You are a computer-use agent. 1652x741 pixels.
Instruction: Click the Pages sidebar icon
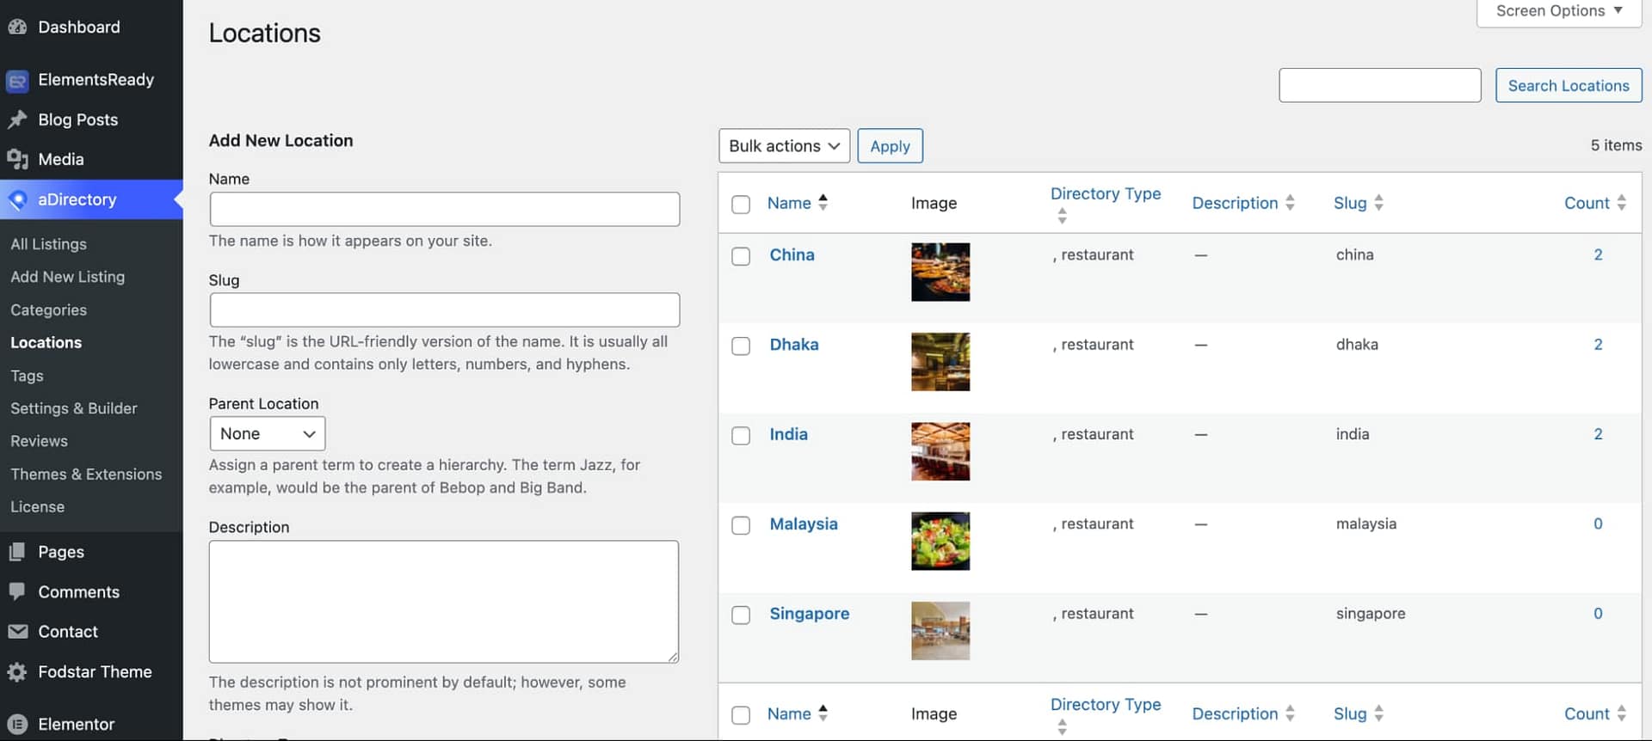coord(17,552)
